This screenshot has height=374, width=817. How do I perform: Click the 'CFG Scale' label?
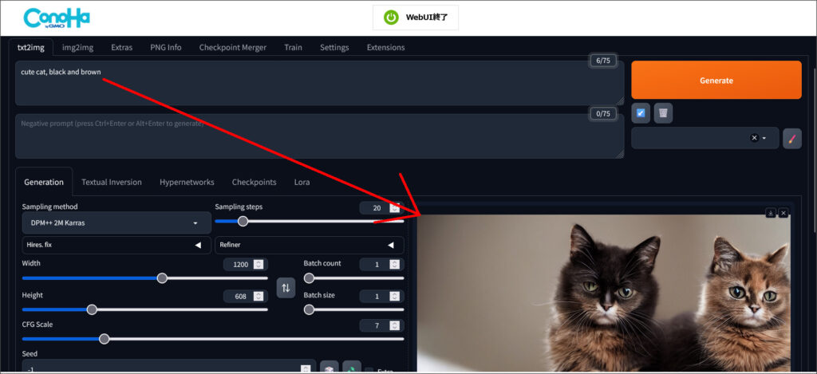coord(37,325)
